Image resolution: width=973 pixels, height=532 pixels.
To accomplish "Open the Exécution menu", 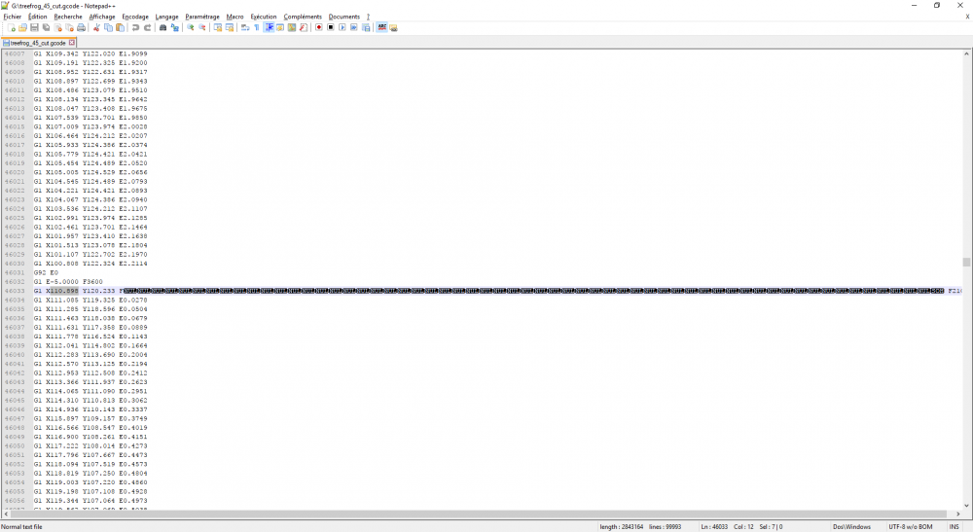I will pos(263,17).
